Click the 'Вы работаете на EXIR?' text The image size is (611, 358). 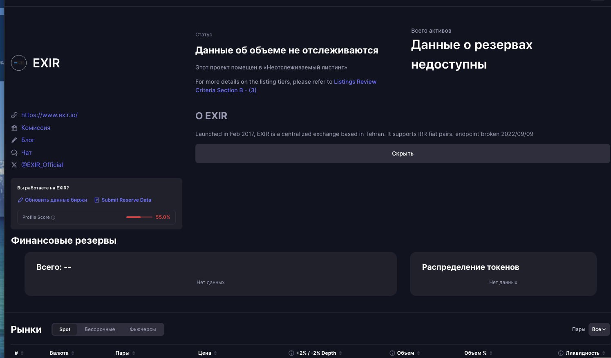43,188
